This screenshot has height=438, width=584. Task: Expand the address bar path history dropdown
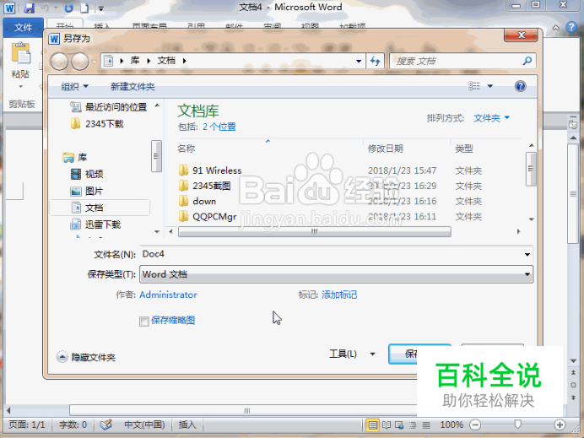359,61
